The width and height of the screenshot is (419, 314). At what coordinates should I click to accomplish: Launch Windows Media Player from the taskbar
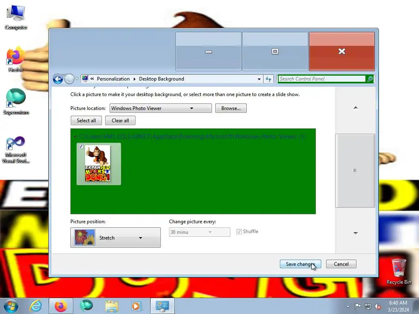136,306
